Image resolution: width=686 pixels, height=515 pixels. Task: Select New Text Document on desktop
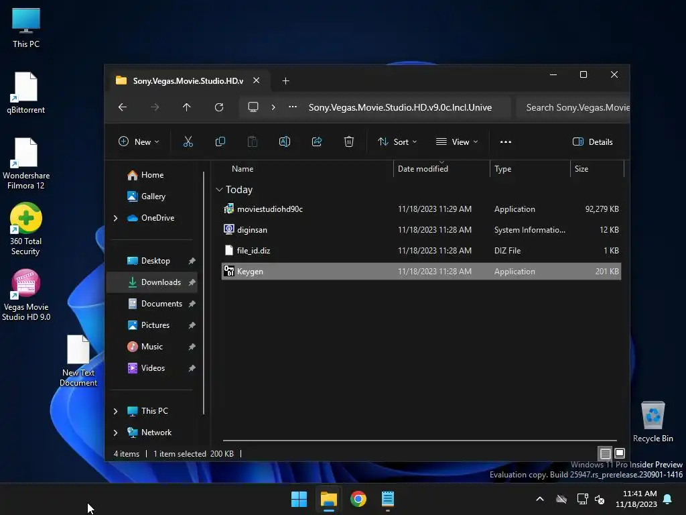[x=78, y=360]
